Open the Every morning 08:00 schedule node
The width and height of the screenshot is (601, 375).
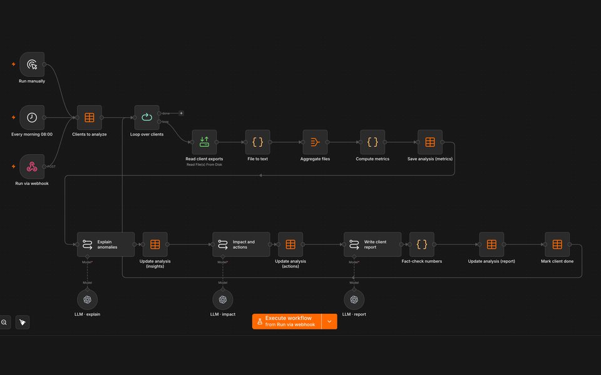(32, 117)
